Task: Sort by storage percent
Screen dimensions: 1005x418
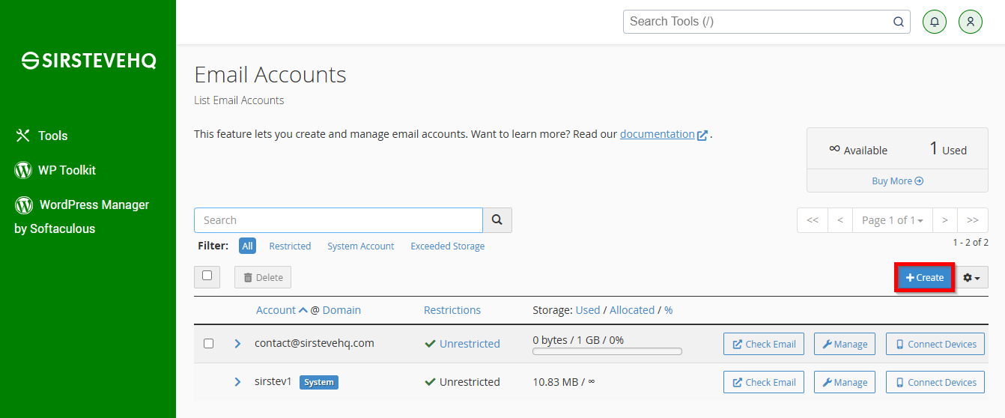Action: pos(669,310)
